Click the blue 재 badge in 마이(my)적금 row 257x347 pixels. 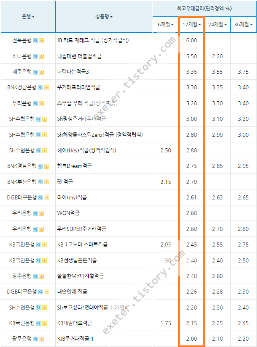41,198
